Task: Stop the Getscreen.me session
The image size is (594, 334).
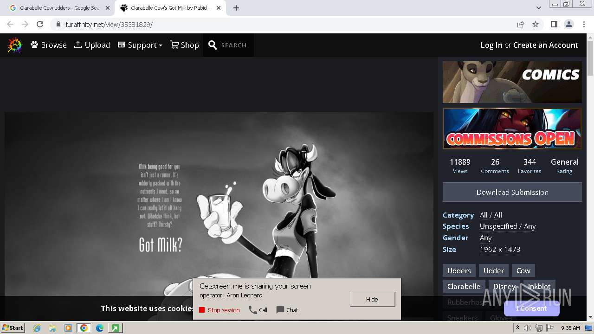Action: [x=220, y=310]
